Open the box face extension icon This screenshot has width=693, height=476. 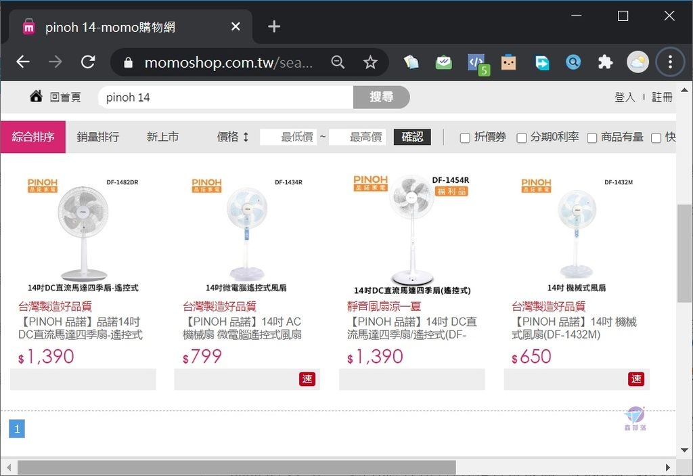click(508, 62)
